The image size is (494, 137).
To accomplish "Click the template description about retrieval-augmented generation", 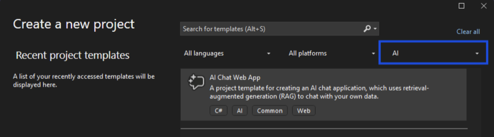I will pos(319,92).
